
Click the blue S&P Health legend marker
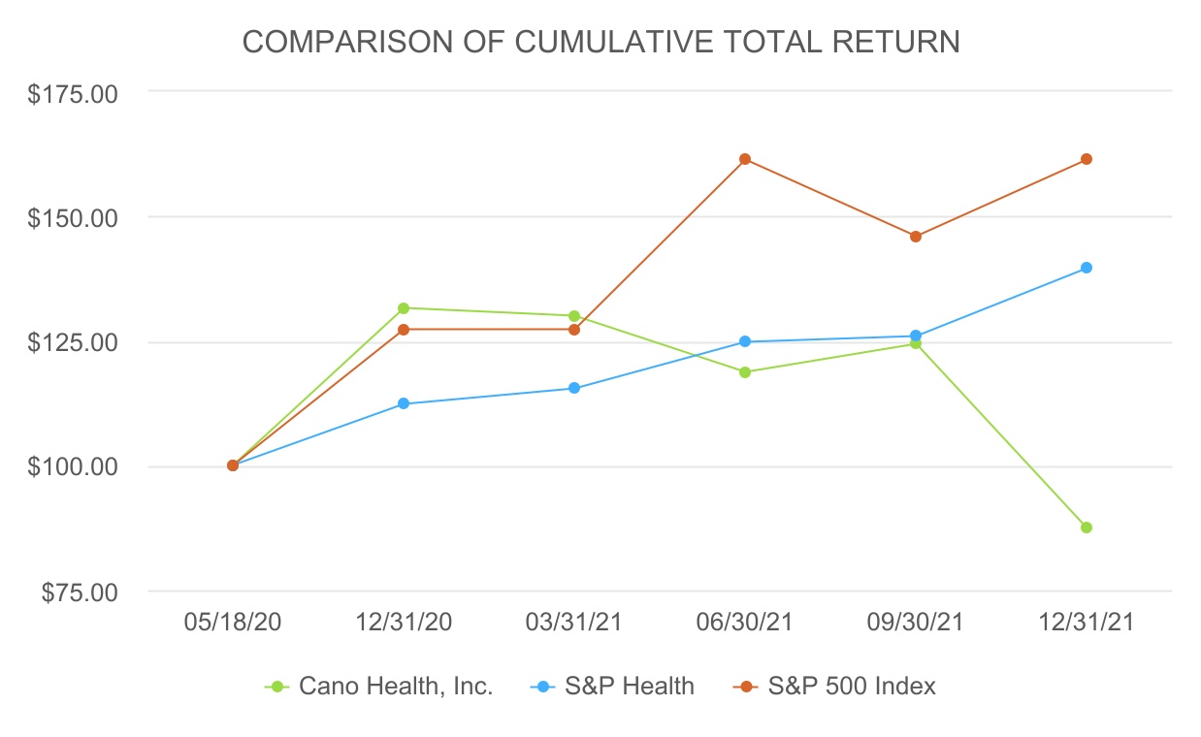pyautogui.click(x=543, y=687)
